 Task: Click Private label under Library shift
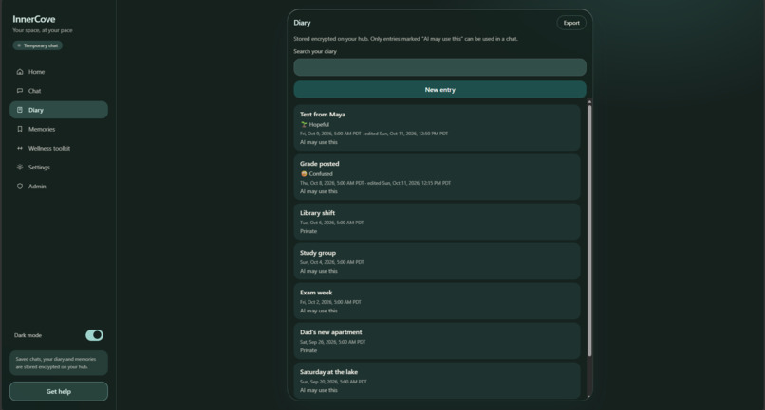(308, 231)
